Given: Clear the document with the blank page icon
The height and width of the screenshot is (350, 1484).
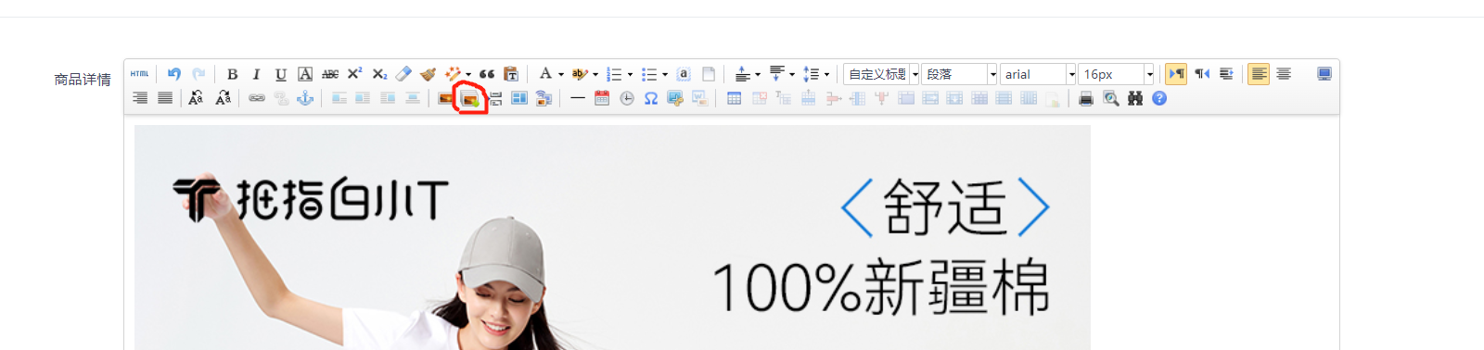Looking at the screenshot, I should tap(709, 74).
